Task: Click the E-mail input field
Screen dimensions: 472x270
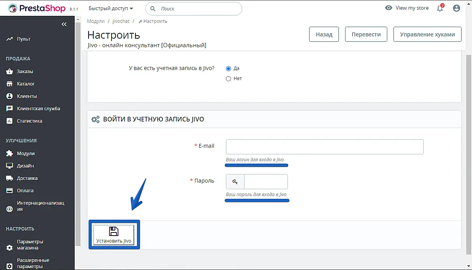Action: click(325, 147)
